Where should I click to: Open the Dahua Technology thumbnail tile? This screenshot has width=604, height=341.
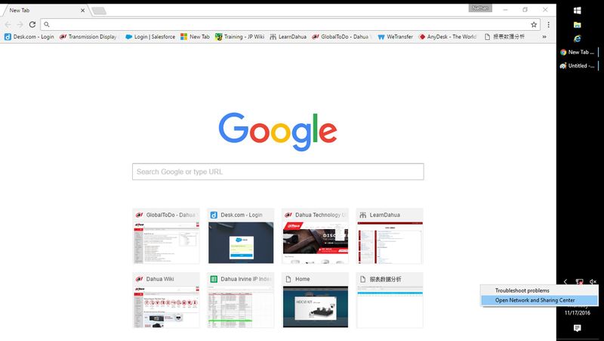315,236
